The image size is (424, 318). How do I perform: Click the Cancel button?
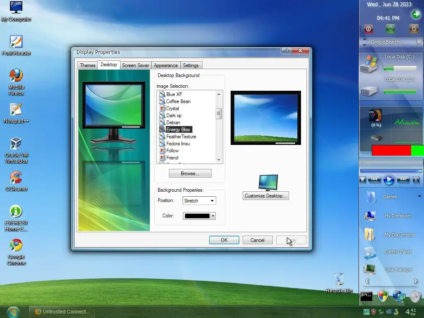click(258, 240)
